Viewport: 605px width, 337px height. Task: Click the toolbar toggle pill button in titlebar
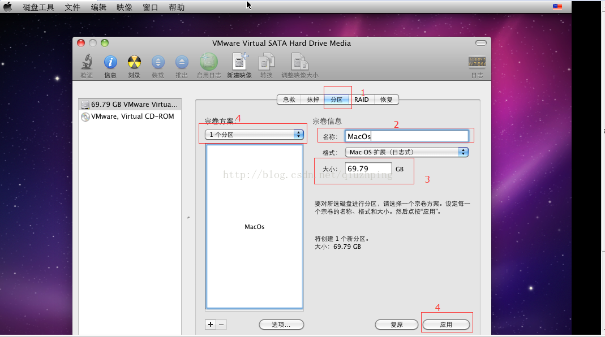pos(480,43)
